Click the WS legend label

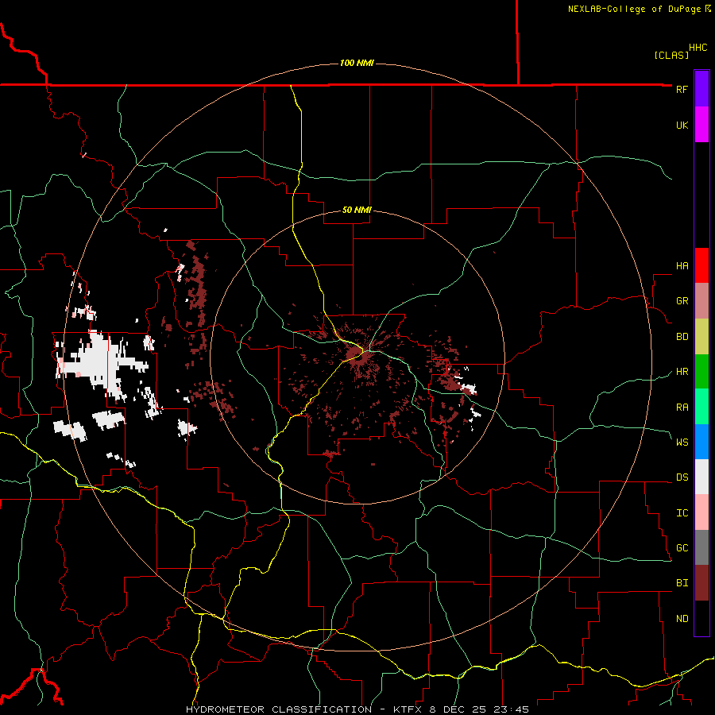[682, 442]
